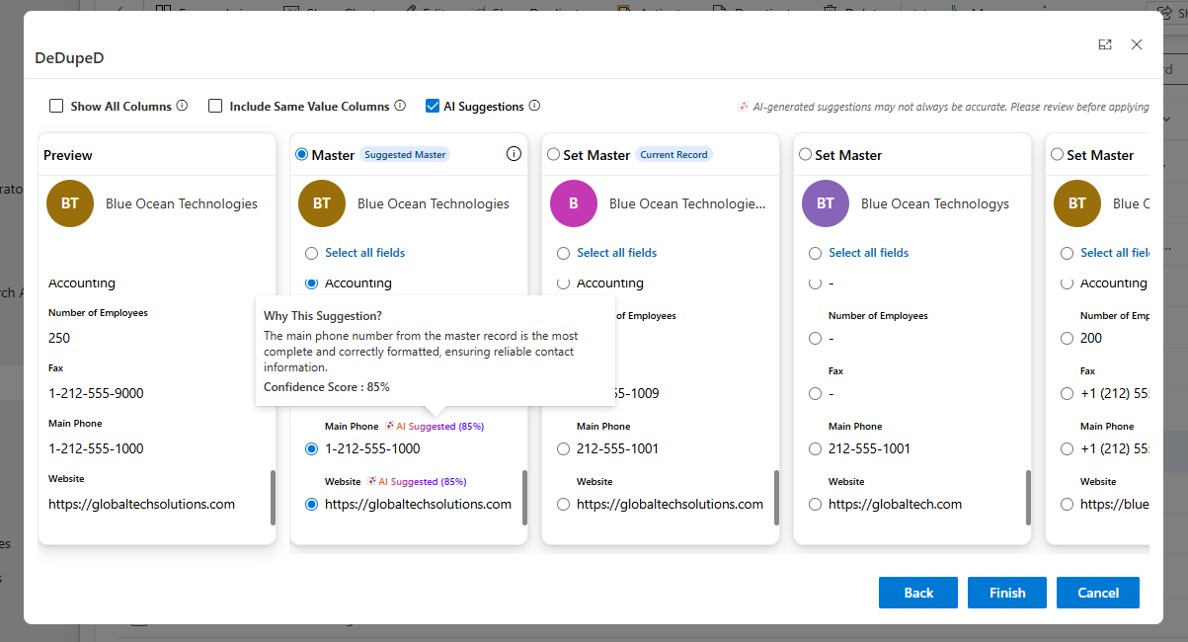
Task: Choose Set Master on the Blue Ocean Technologys card
Action: tap(805, 154)
